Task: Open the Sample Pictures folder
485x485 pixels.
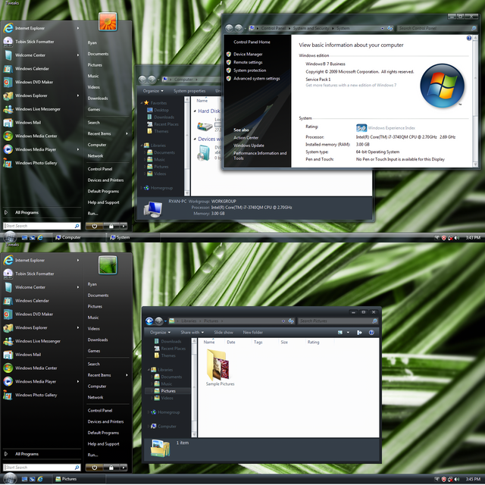Action: pyautogui.click(x=220, y=368)
